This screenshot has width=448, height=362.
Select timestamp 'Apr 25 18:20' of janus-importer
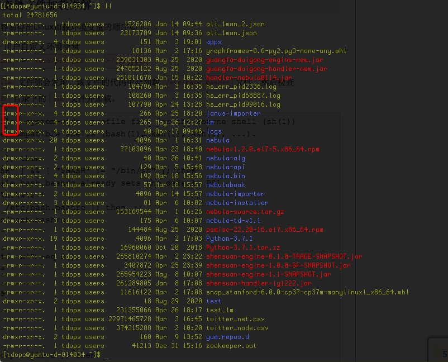(179, 113)
